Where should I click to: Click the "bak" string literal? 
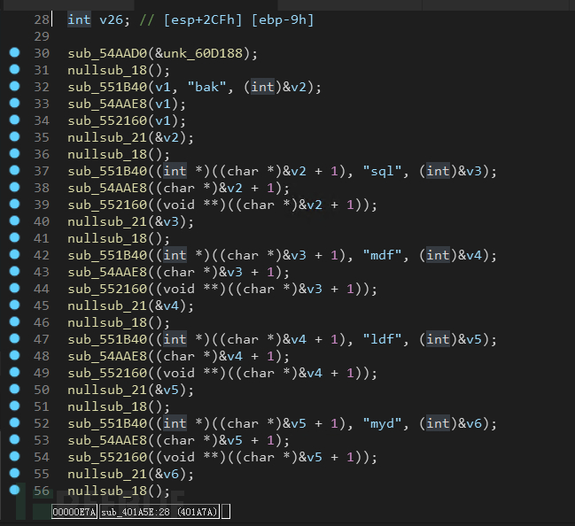[x=206, y=88]
